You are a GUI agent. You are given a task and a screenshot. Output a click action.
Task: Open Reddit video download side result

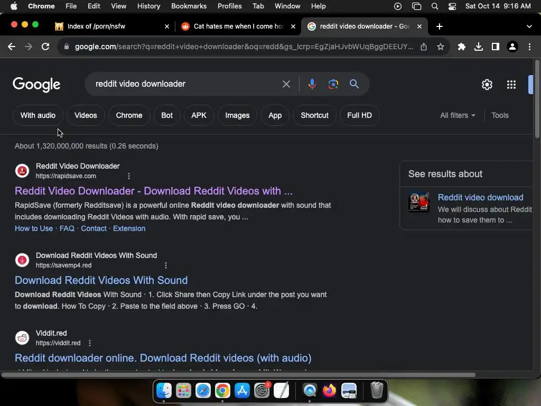pyautogui.click(x=480, y=198)
